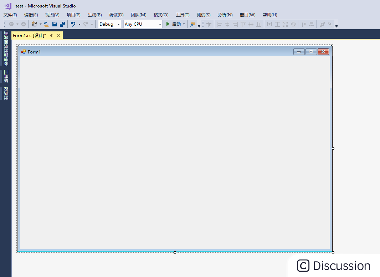Click the Align Lefts icon
380x277 pixels.
coord(220,24)
